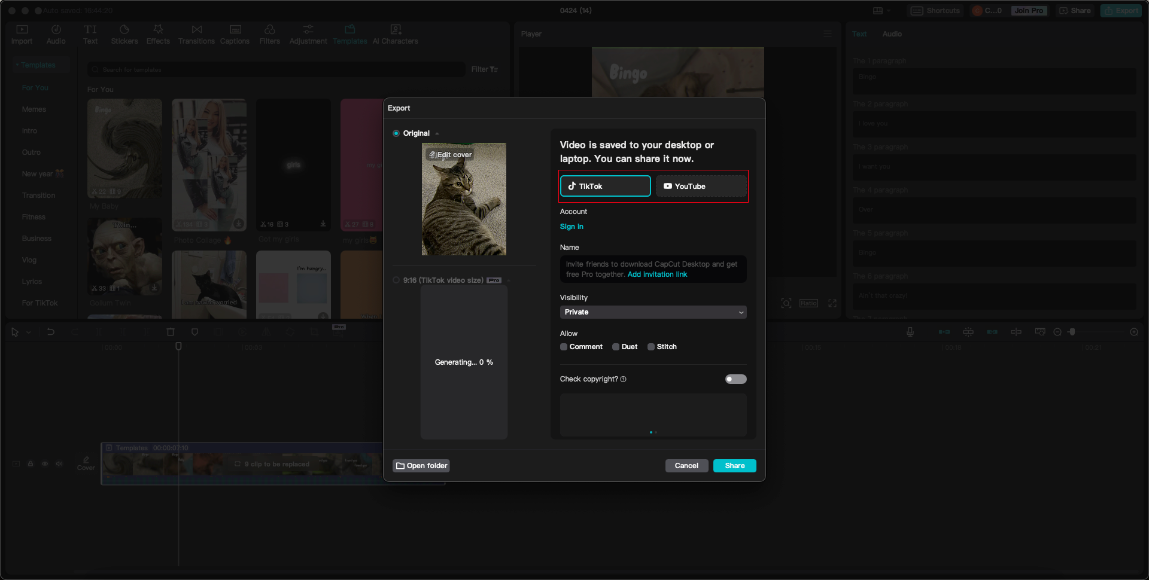
Task: Switch to the Audio tab in right panel
Action: pos(892,34)
